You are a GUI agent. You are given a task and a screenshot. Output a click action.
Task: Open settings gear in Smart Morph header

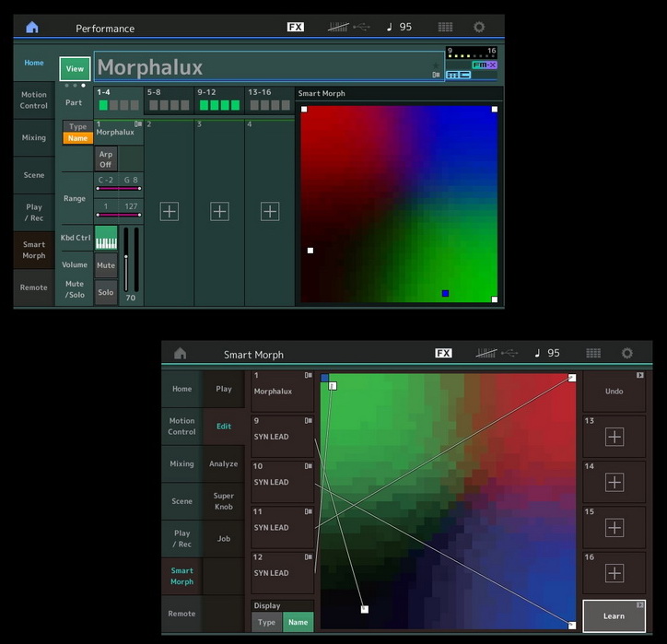627,353
